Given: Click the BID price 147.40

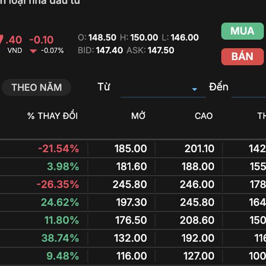Looking at the screenshot, I should point(109,51).
